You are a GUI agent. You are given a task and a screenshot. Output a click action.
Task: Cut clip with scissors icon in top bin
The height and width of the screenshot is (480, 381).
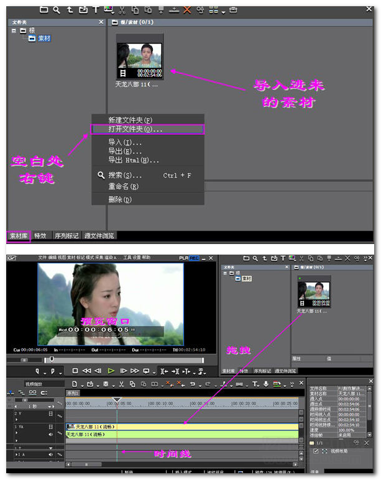tap(122, 10)
